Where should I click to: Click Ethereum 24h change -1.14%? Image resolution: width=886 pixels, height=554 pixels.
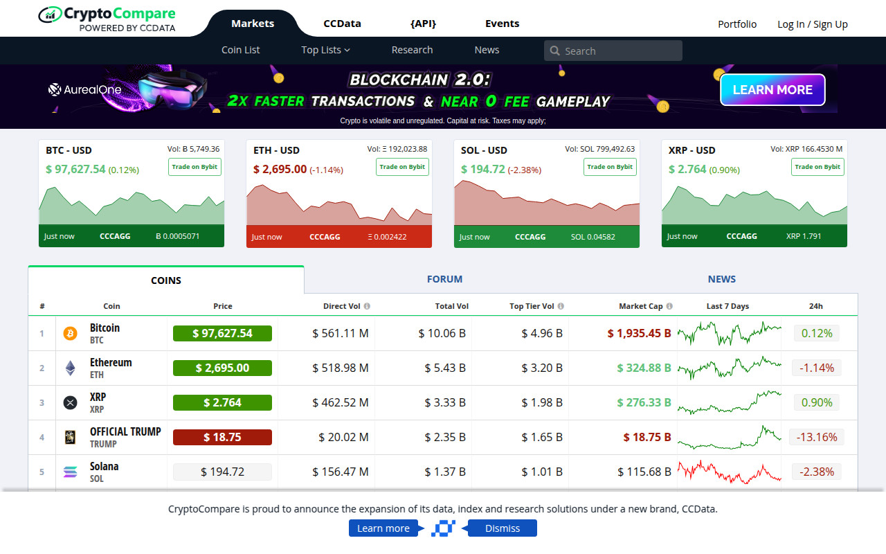coord(817,368)
